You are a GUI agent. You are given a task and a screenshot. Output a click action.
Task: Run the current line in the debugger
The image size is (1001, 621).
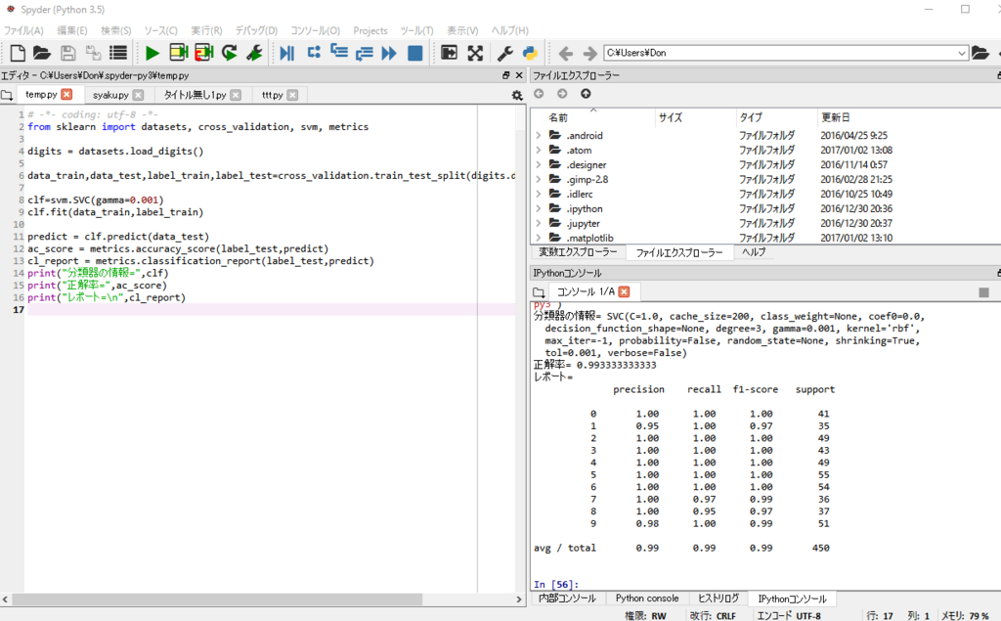[314, 53]
